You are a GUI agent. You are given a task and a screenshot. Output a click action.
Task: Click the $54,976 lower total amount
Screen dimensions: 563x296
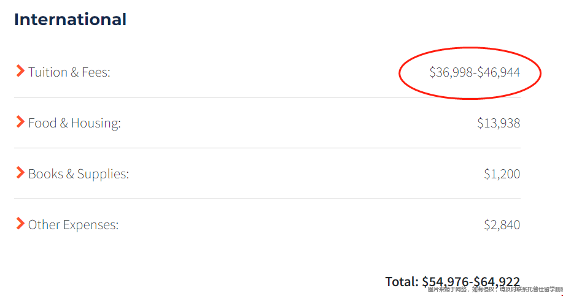click(445, 282)
